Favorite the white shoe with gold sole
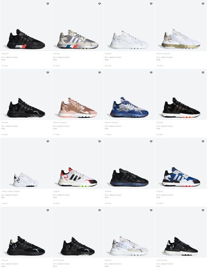 click(203, 4)
